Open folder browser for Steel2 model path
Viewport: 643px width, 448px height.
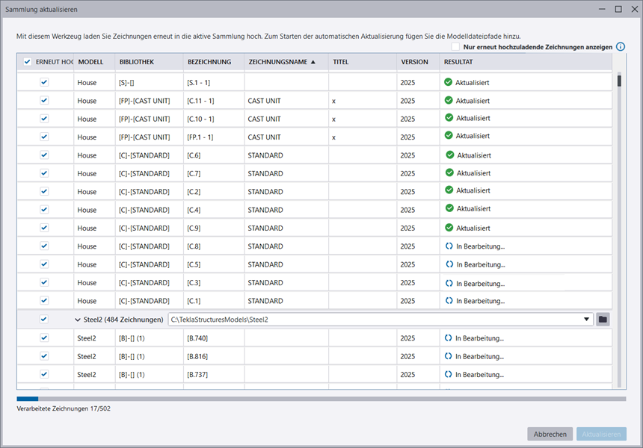point(603,320)
